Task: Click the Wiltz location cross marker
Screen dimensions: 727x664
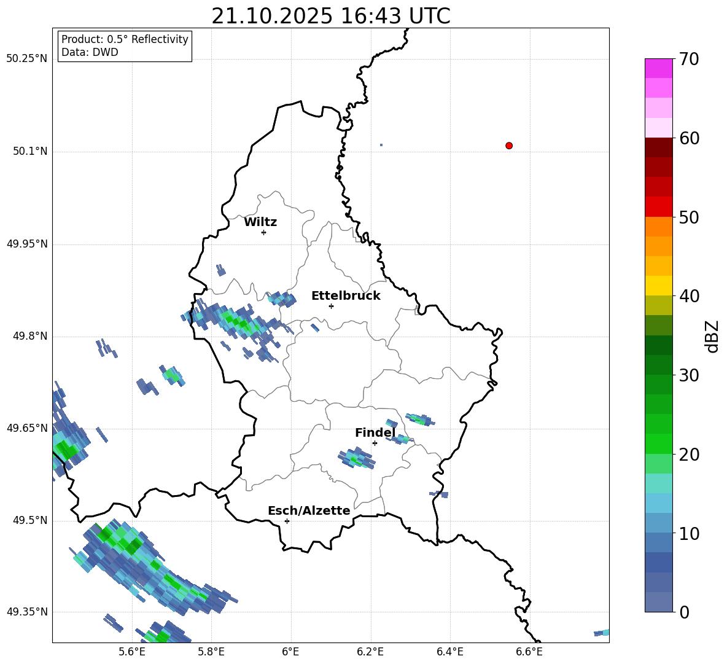Action: tap(264, 232)
